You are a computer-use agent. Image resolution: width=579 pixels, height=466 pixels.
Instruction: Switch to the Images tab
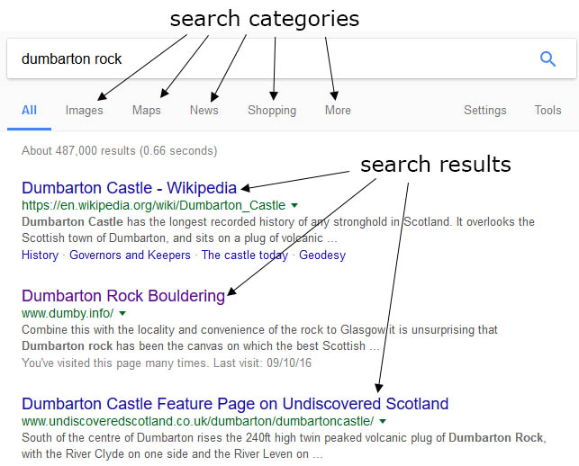click(84, 111)
